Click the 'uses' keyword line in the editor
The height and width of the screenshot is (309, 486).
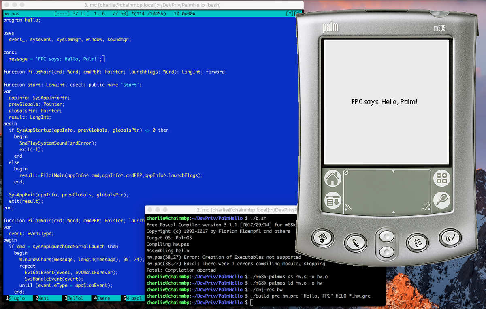point(9,33)
